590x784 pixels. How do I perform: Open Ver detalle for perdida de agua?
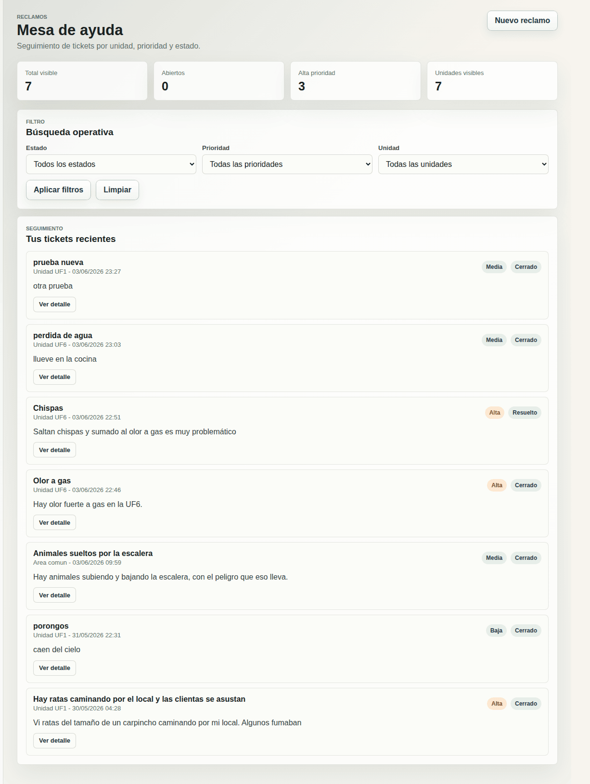(54, 377)
